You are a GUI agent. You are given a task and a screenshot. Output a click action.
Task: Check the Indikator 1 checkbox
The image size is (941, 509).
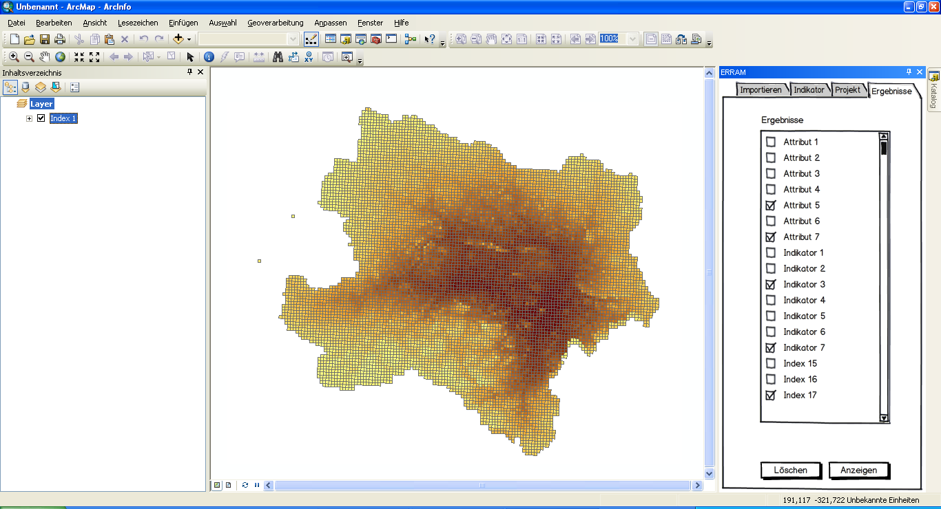[771, 252]
